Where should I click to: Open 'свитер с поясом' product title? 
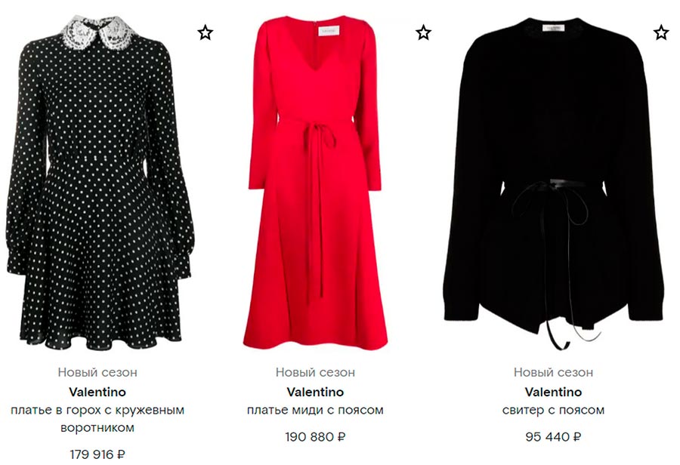pos(553,410)
